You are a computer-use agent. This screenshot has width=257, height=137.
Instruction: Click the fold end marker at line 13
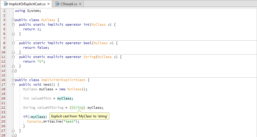[13, 66]
